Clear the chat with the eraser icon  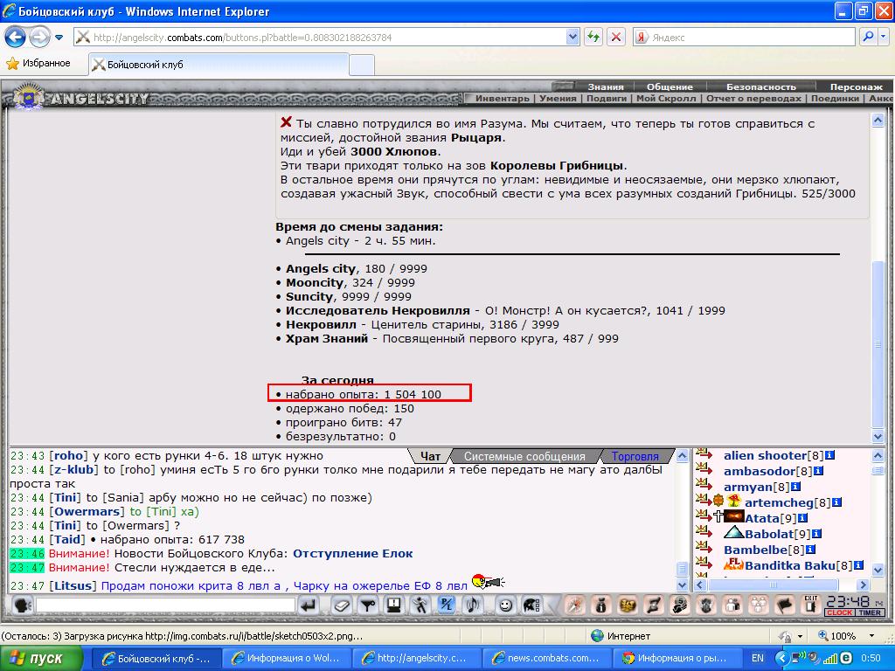coord(342,605)
